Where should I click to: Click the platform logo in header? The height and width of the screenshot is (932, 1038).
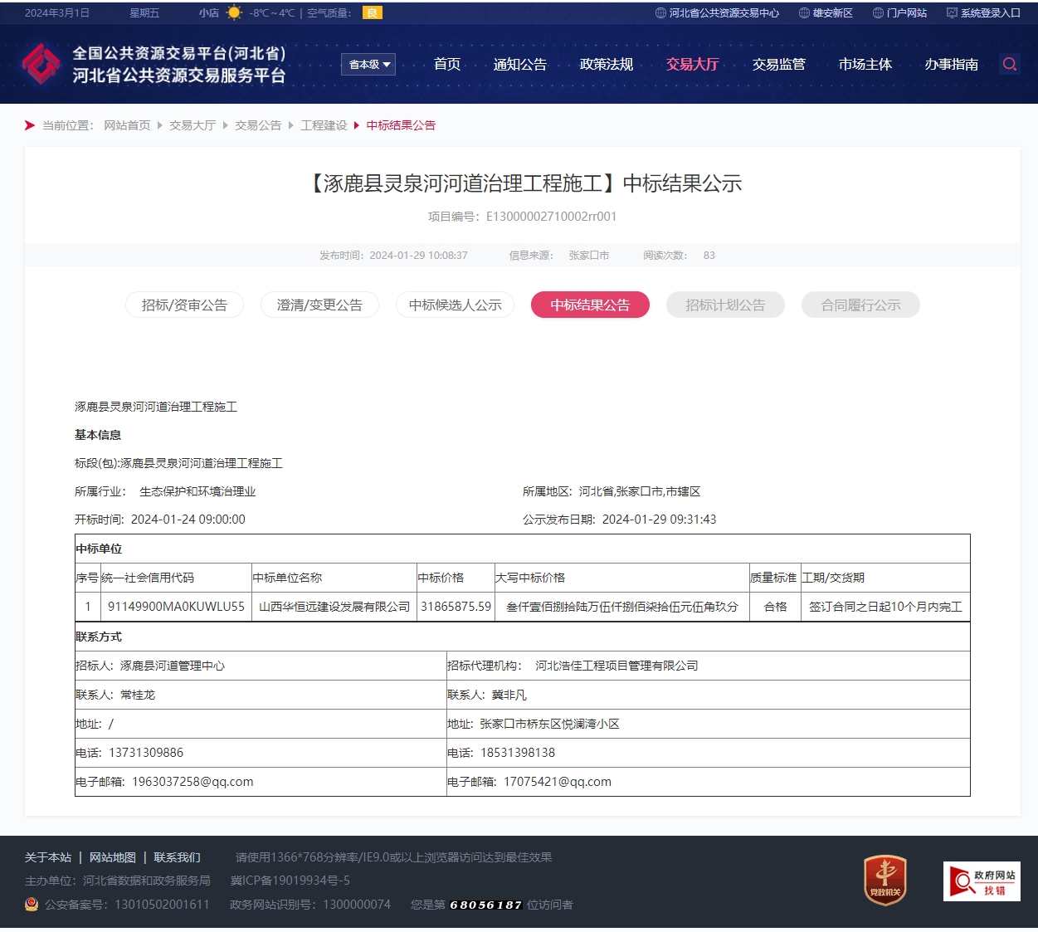pyautogui.click(x=41, y=64)
